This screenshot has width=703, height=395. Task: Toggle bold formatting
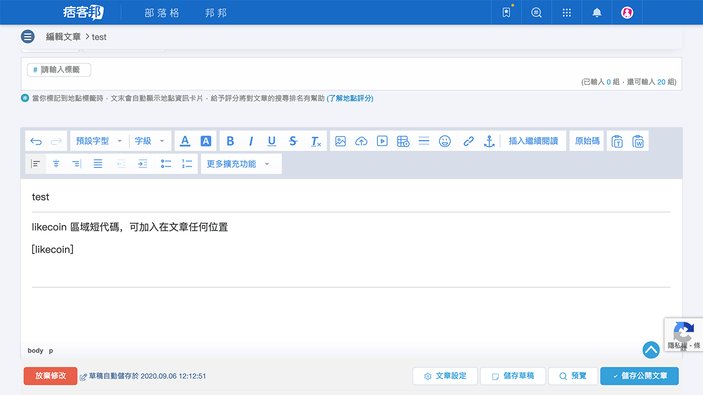230,141
